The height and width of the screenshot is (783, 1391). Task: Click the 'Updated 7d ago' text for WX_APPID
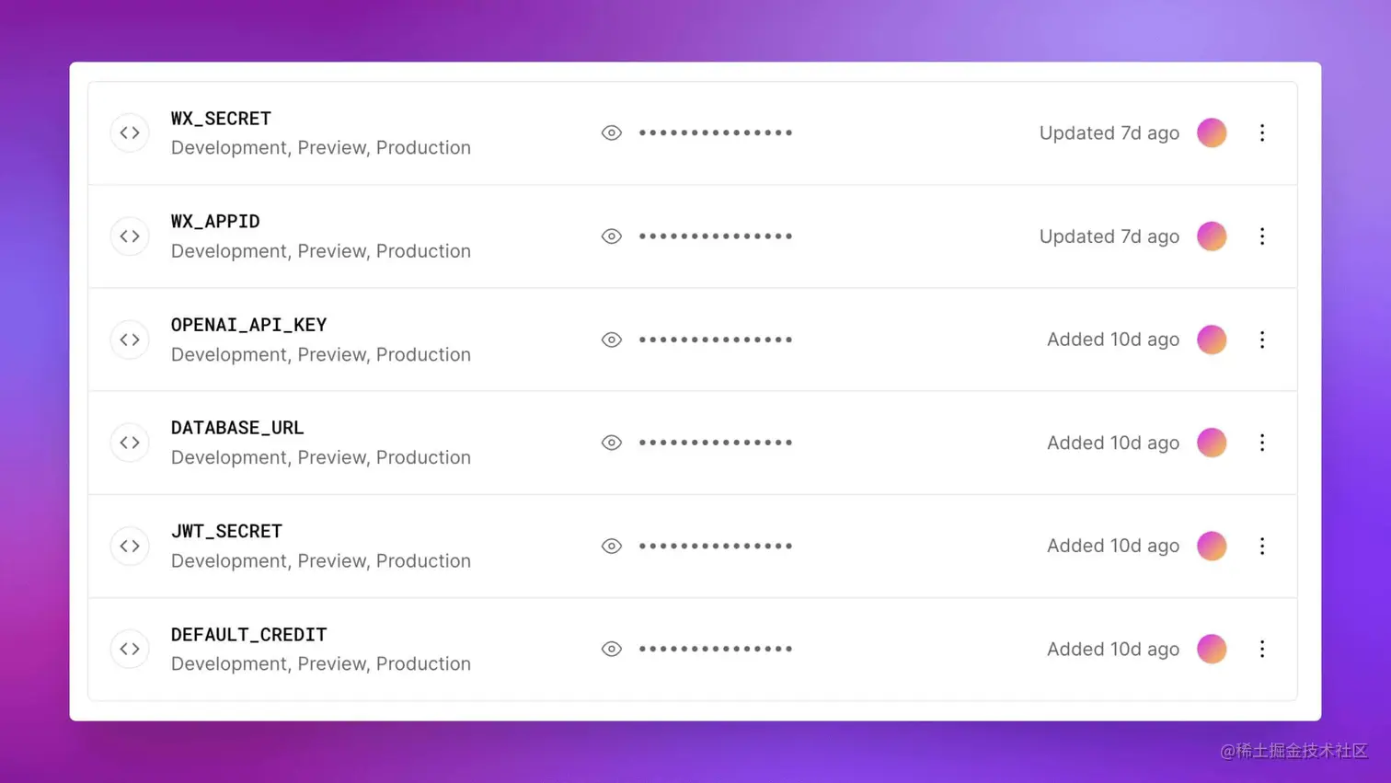(x=1109, y=236)
